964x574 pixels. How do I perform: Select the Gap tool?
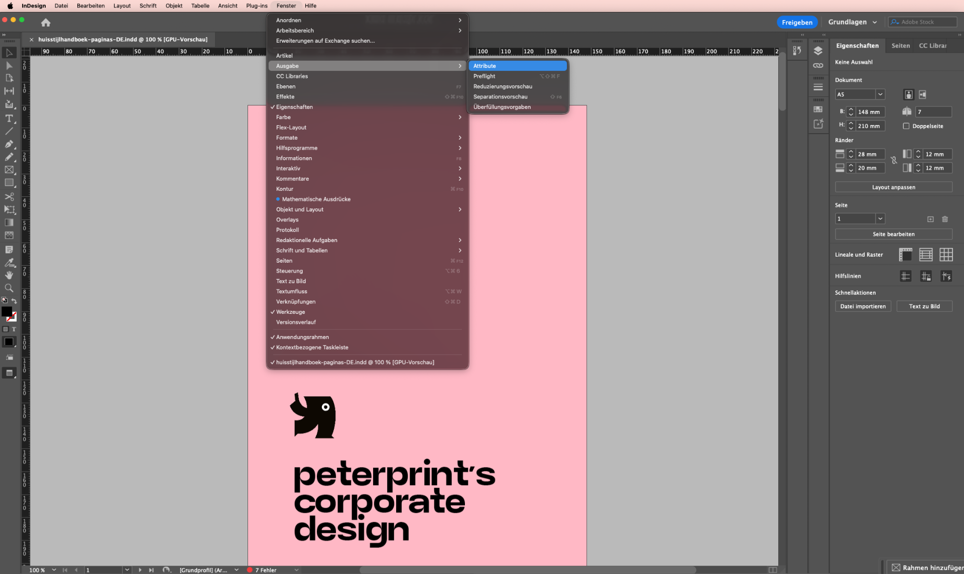pos(9,91)
